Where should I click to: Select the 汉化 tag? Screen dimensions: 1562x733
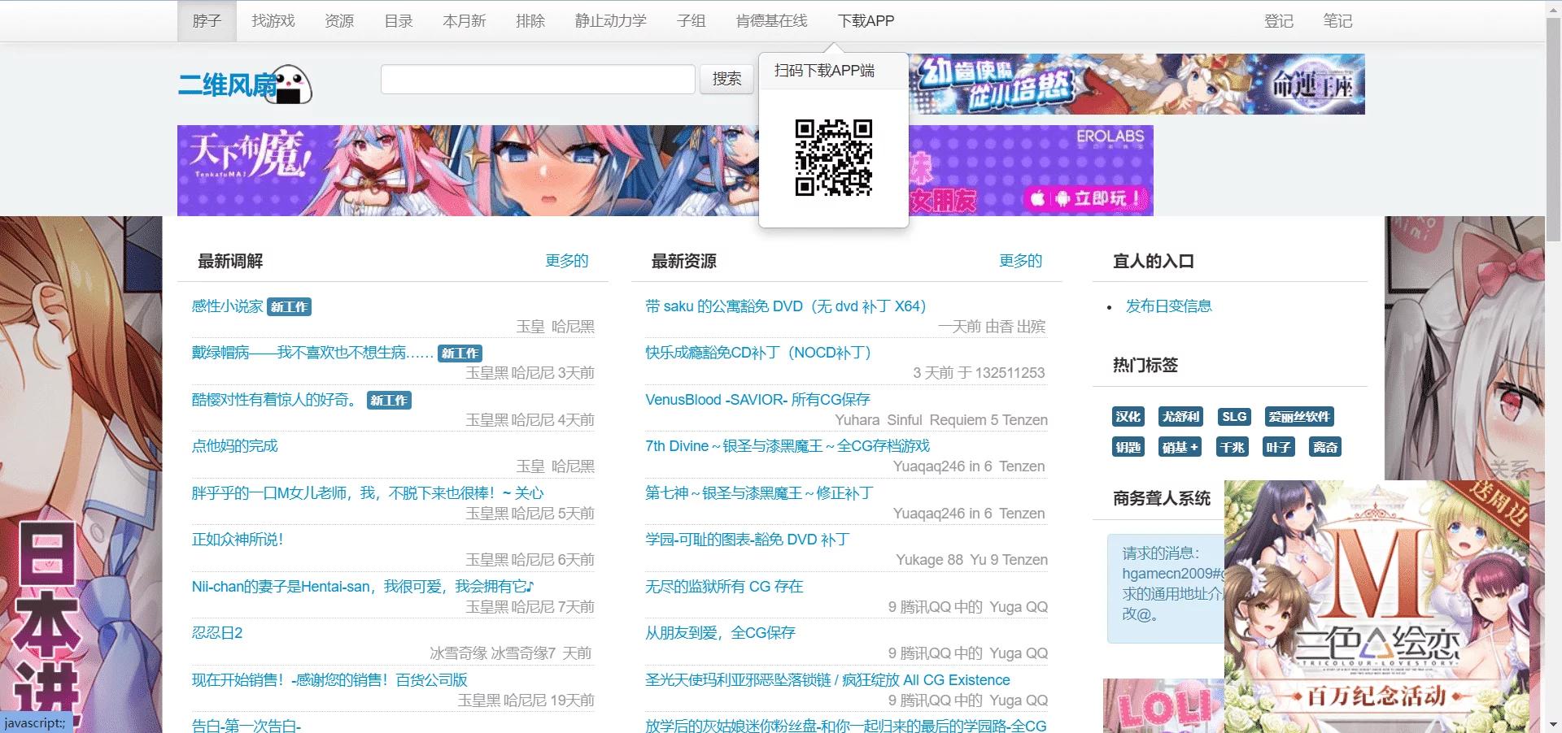[1128, 417]
